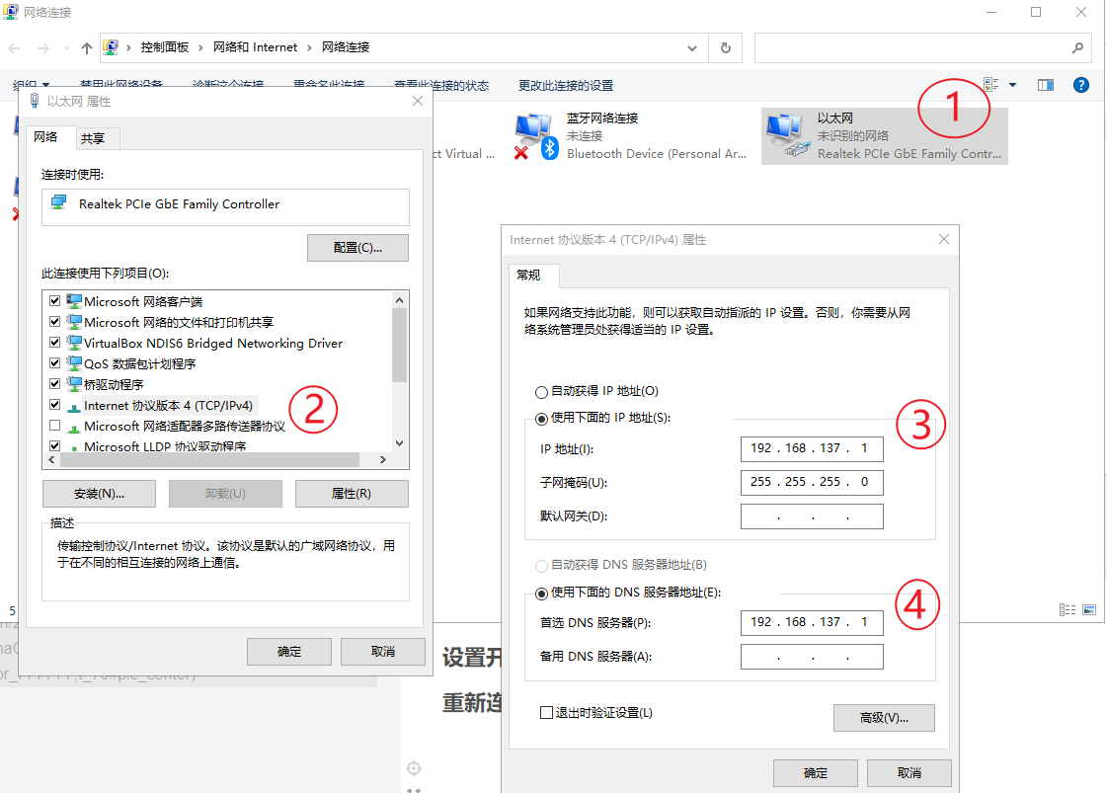
Task: Toggle the preview pane icon
Action: coord(1045,85)
